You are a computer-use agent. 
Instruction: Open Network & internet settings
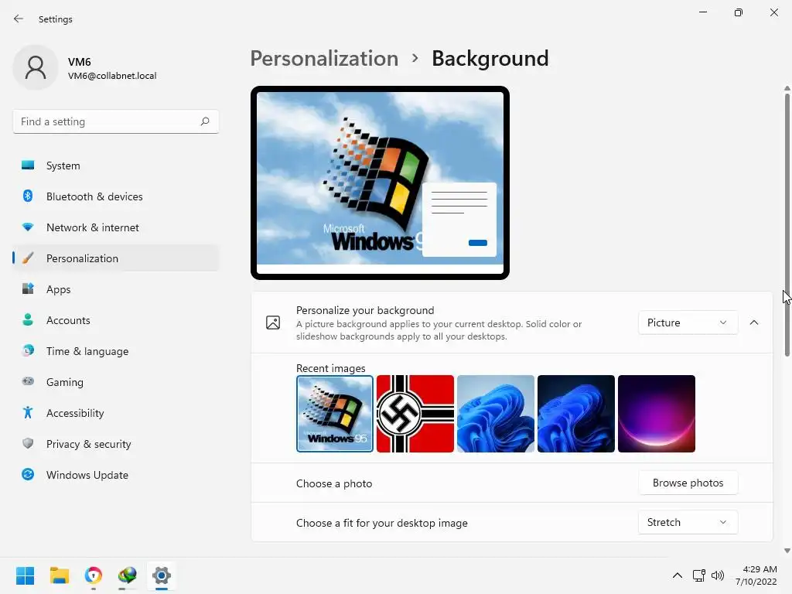[x=116, y=227]
